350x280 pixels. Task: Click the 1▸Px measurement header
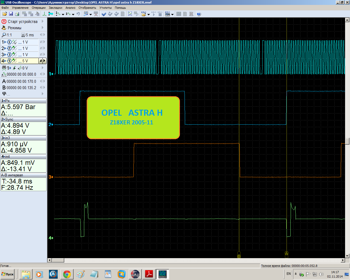(x=24, y=101)
